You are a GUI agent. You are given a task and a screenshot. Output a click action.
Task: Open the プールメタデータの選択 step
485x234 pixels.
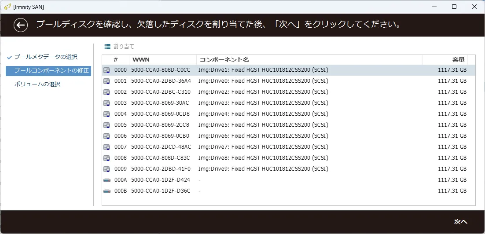46,57
